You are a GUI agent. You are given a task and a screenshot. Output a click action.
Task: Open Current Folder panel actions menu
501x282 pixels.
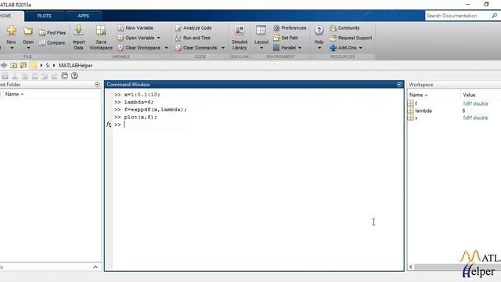[x=97, y=85]
